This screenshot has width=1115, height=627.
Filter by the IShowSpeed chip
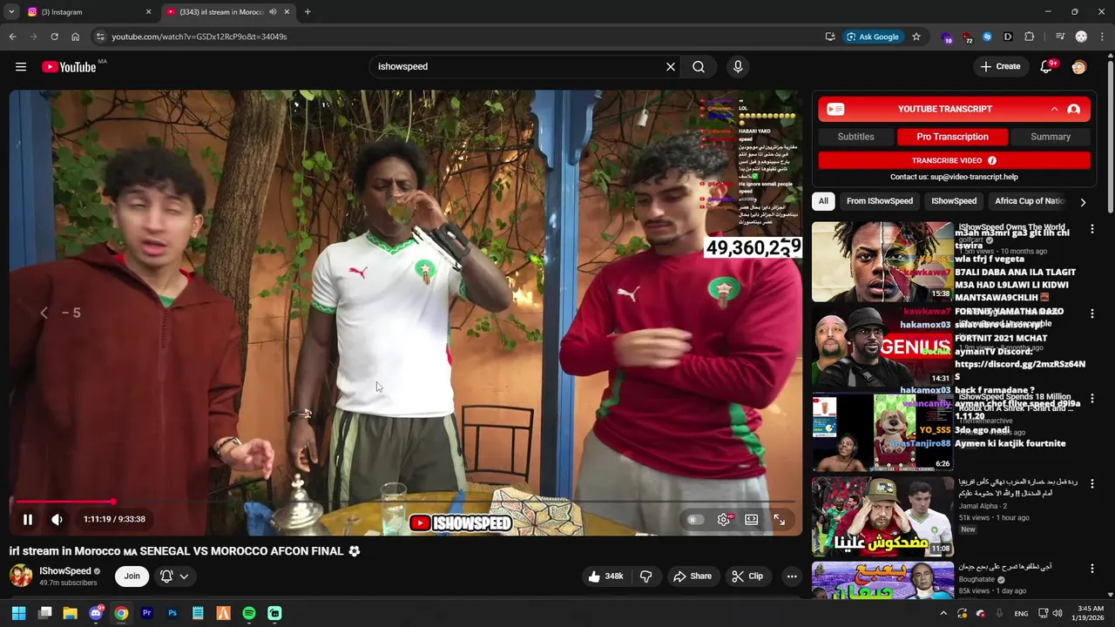pos(954,201)
